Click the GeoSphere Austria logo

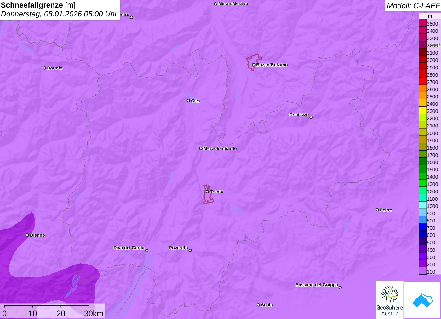pyautogui.click(x=390, y=299)
